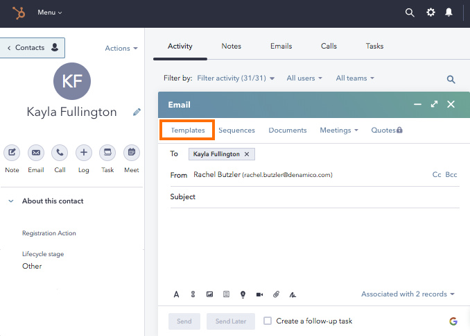Open the top bar search icon
The width and height of the screenshot is (470, 336).
click(410, 12)
